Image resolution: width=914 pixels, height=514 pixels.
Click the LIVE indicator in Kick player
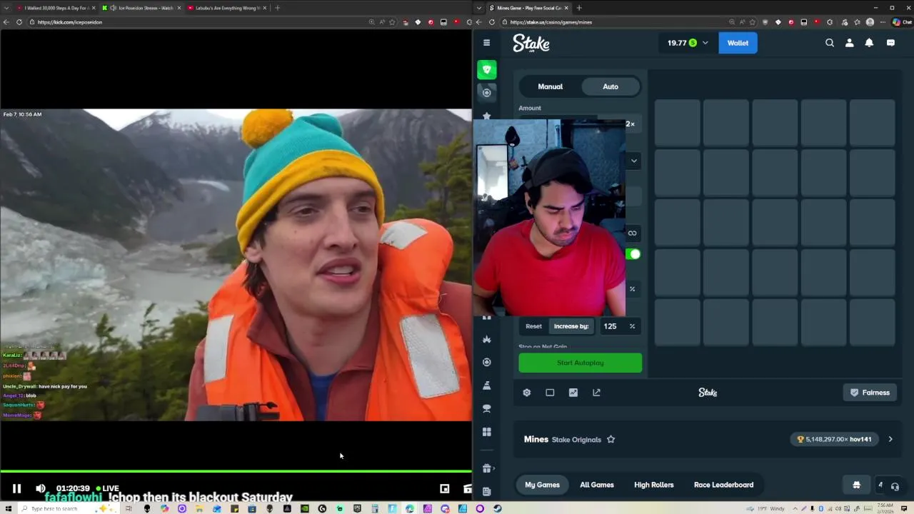[107, 488]
